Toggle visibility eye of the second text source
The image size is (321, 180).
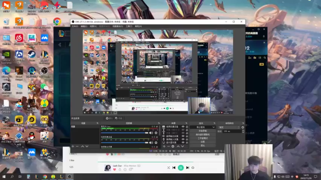tap(183, 133)
